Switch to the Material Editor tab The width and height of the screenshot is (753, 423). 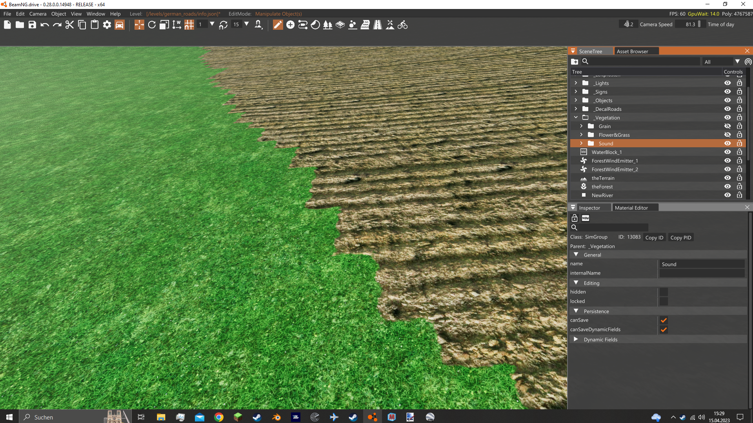click(631, 208)
